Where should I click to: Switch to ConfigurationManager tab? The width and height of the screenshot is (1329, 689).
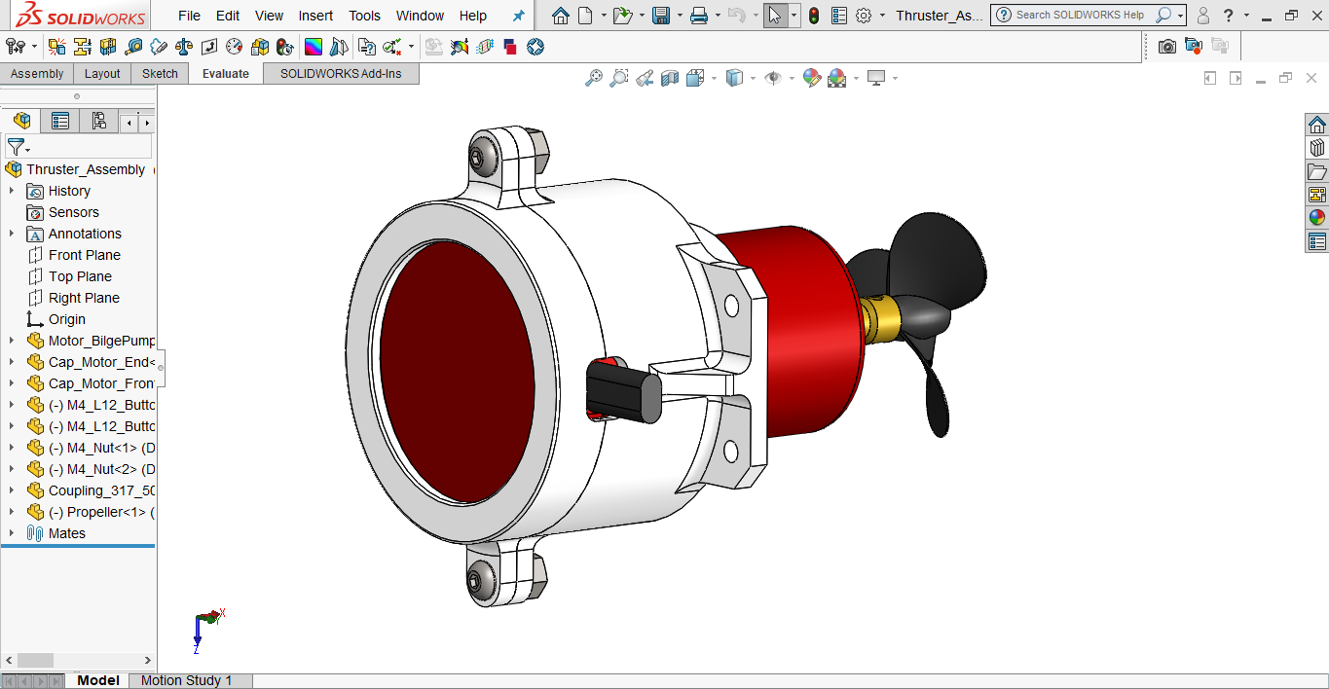[x=98, y=121]
